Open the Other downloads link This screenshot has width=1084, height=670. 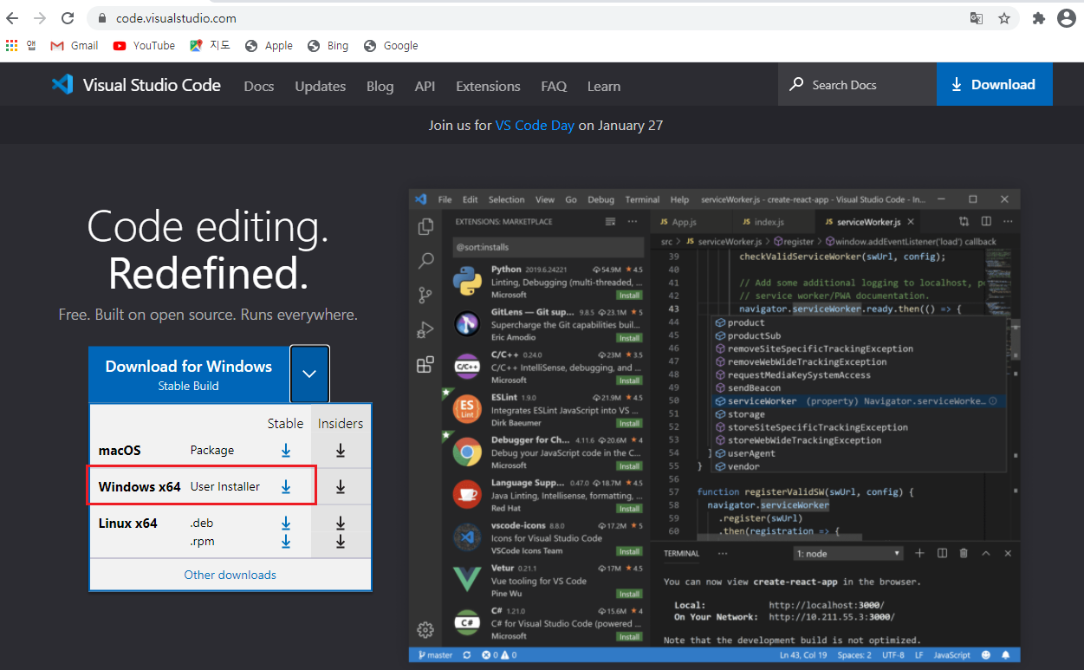point(230,575)
